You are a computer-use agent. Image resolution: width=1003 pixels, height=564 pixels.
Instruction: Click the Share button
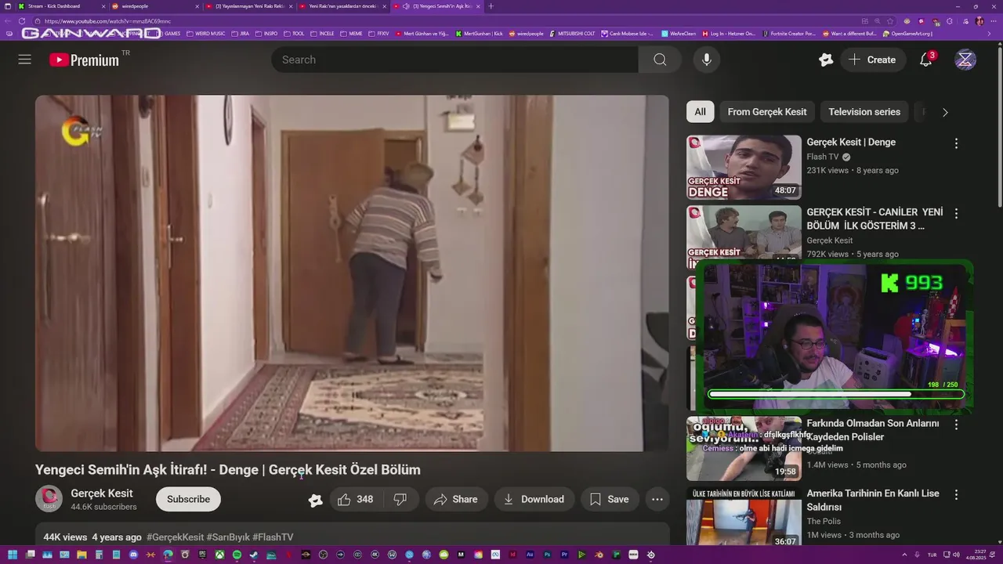[456, 499]
